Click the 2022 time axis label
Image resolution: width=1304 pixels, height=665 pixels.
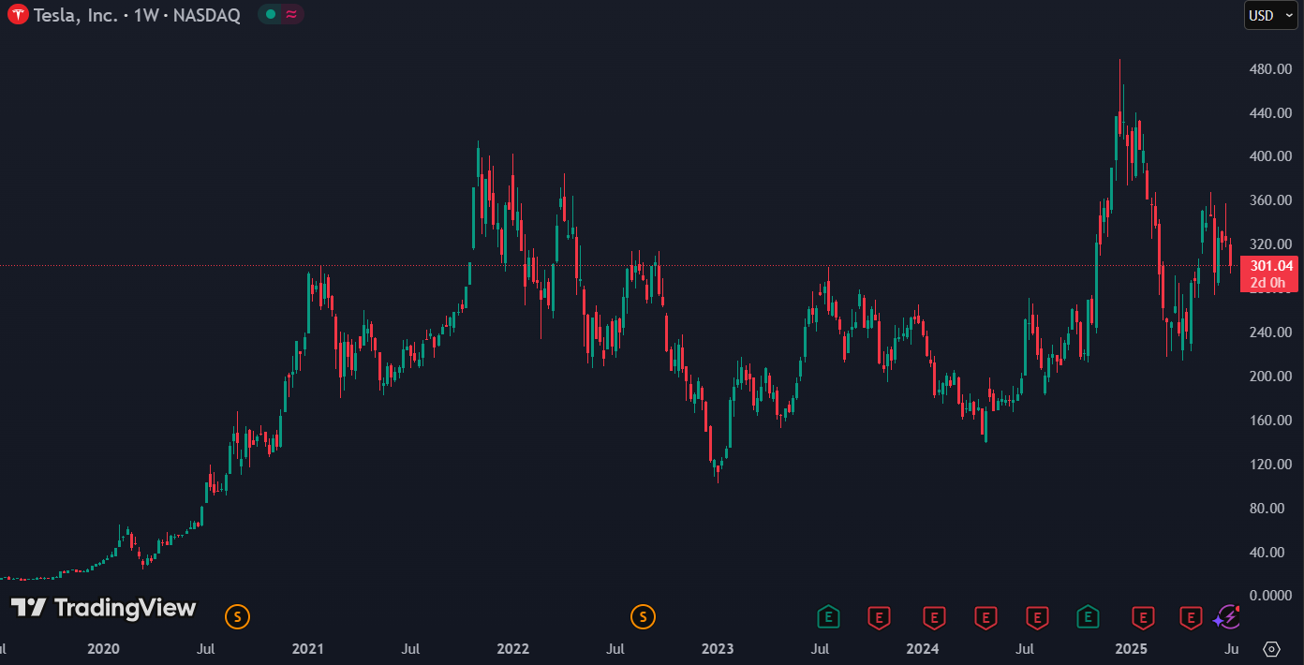pos(513,649)
